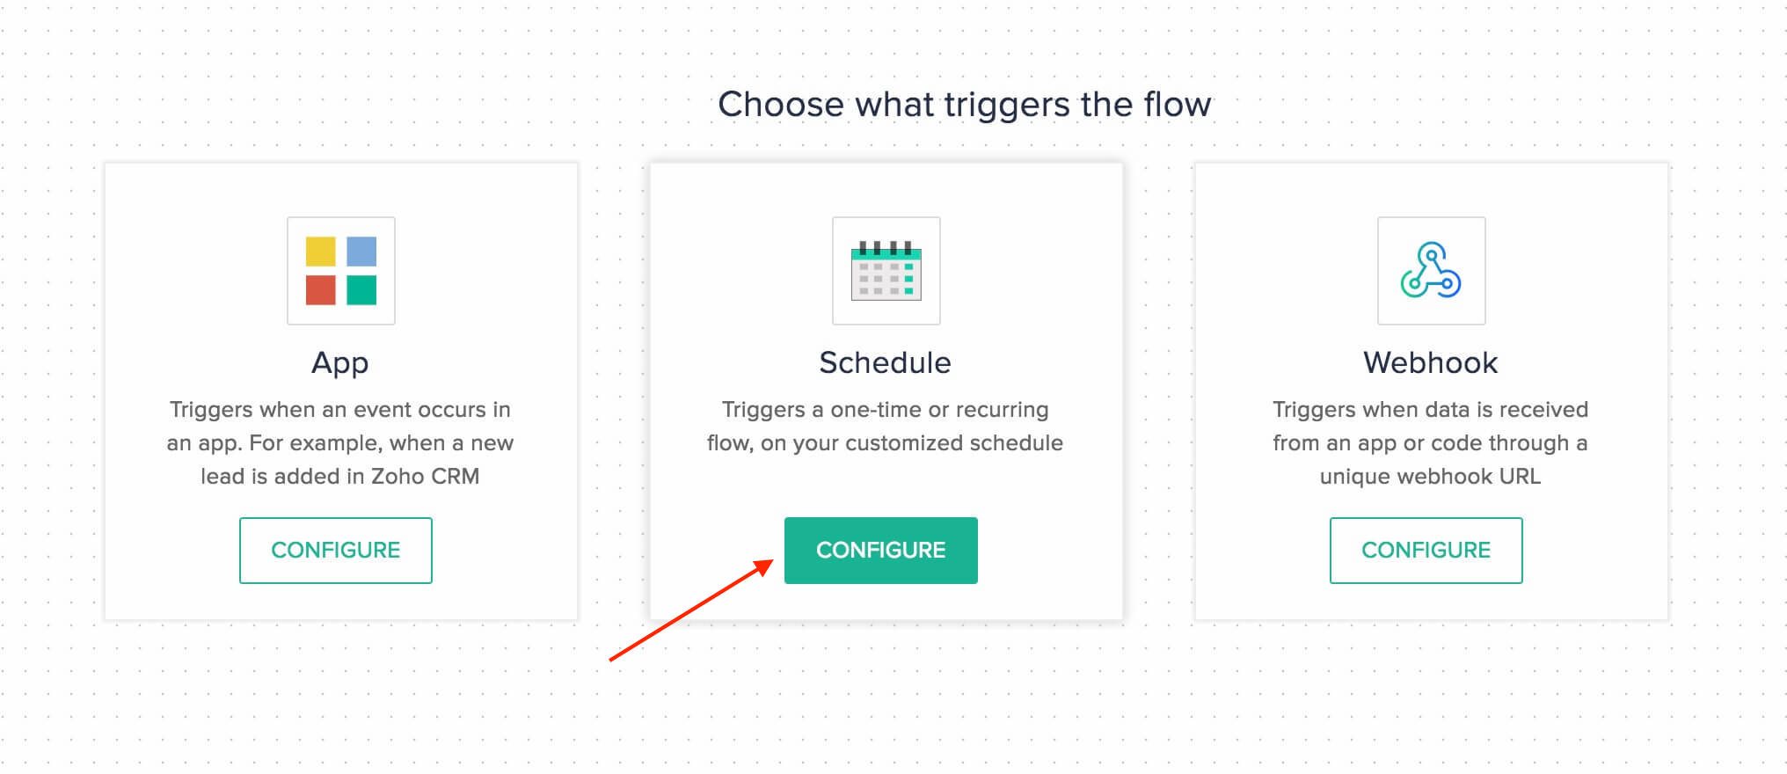Screen dimensions: 1787x774
Task: Click the App trigger description text
Action: pyautogui.click(x=340, y=443)
